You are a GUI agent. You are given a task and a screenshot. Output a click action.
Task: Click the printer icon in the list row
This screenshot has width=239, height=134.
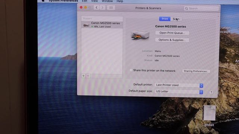pyautogui.click(x=86, y=25)
